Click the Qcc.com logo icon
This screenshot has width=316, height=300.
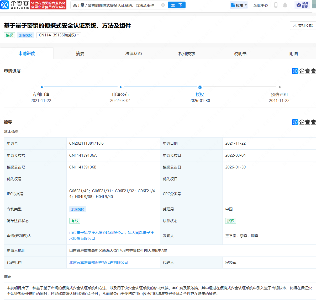pyautogui.click(x=5, y=5)
